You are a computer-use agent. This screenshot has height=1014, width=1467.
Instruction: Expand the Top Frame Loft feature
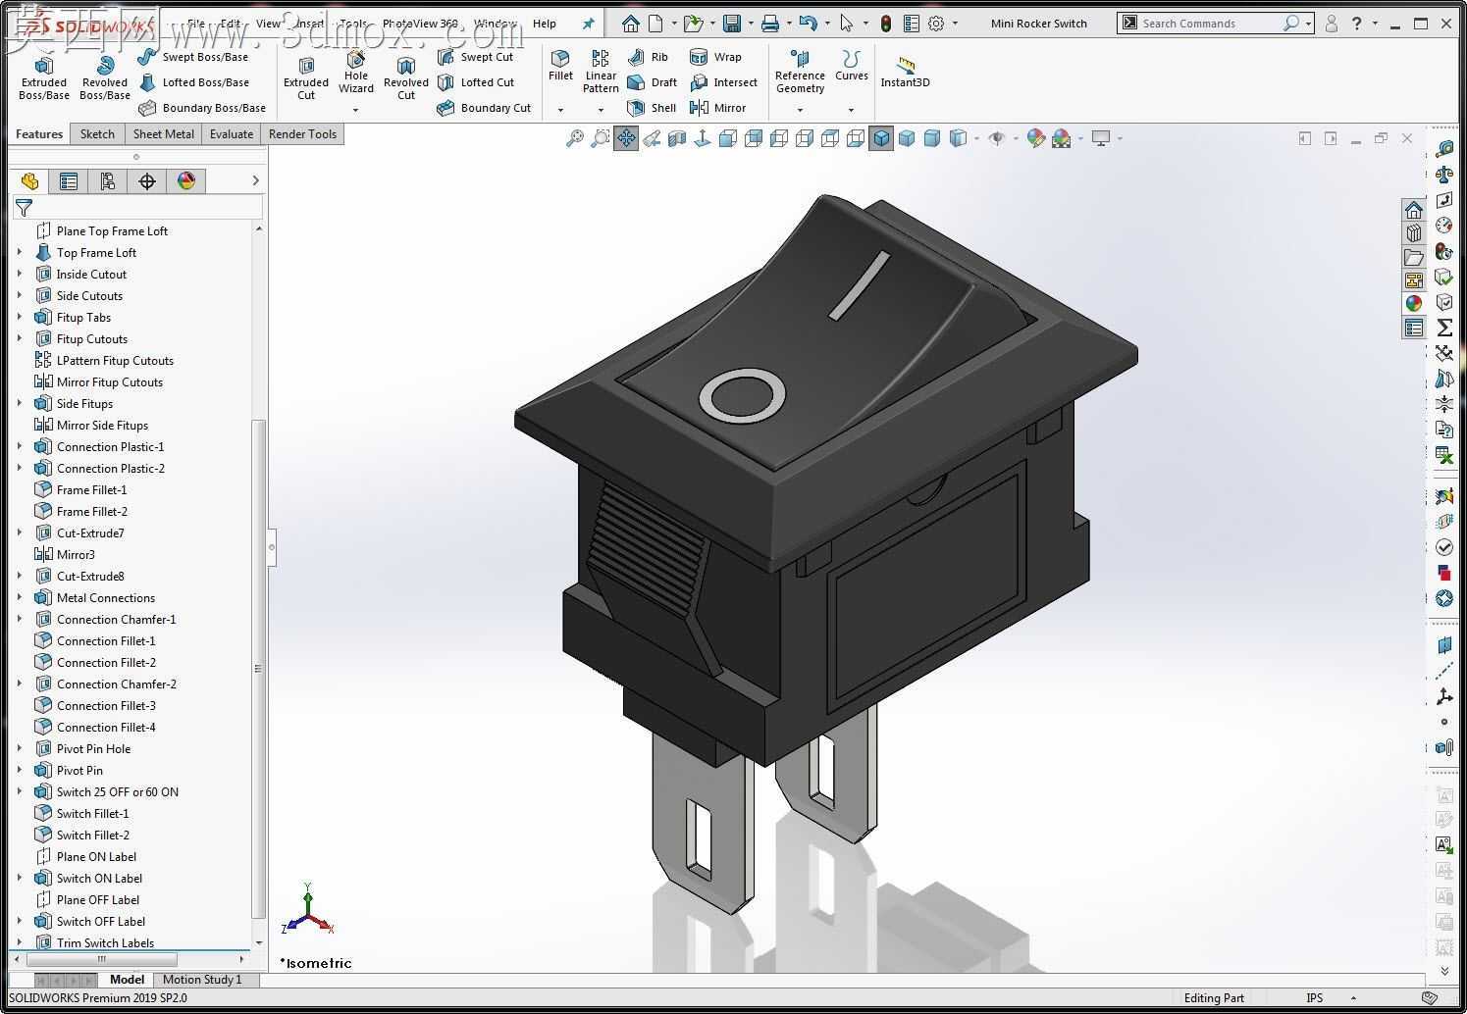click(20, 252)
